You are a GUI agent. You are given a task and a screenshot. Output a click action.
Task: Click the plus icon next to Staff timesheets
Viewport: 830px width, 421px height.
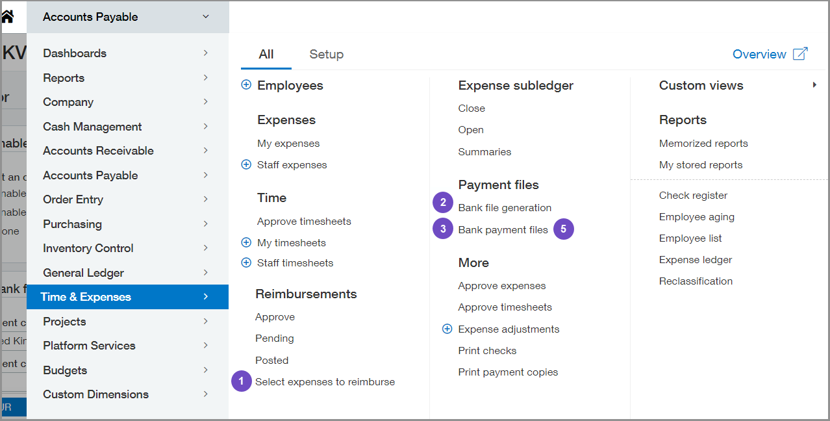pyautogui.click(x=246, y=263)
